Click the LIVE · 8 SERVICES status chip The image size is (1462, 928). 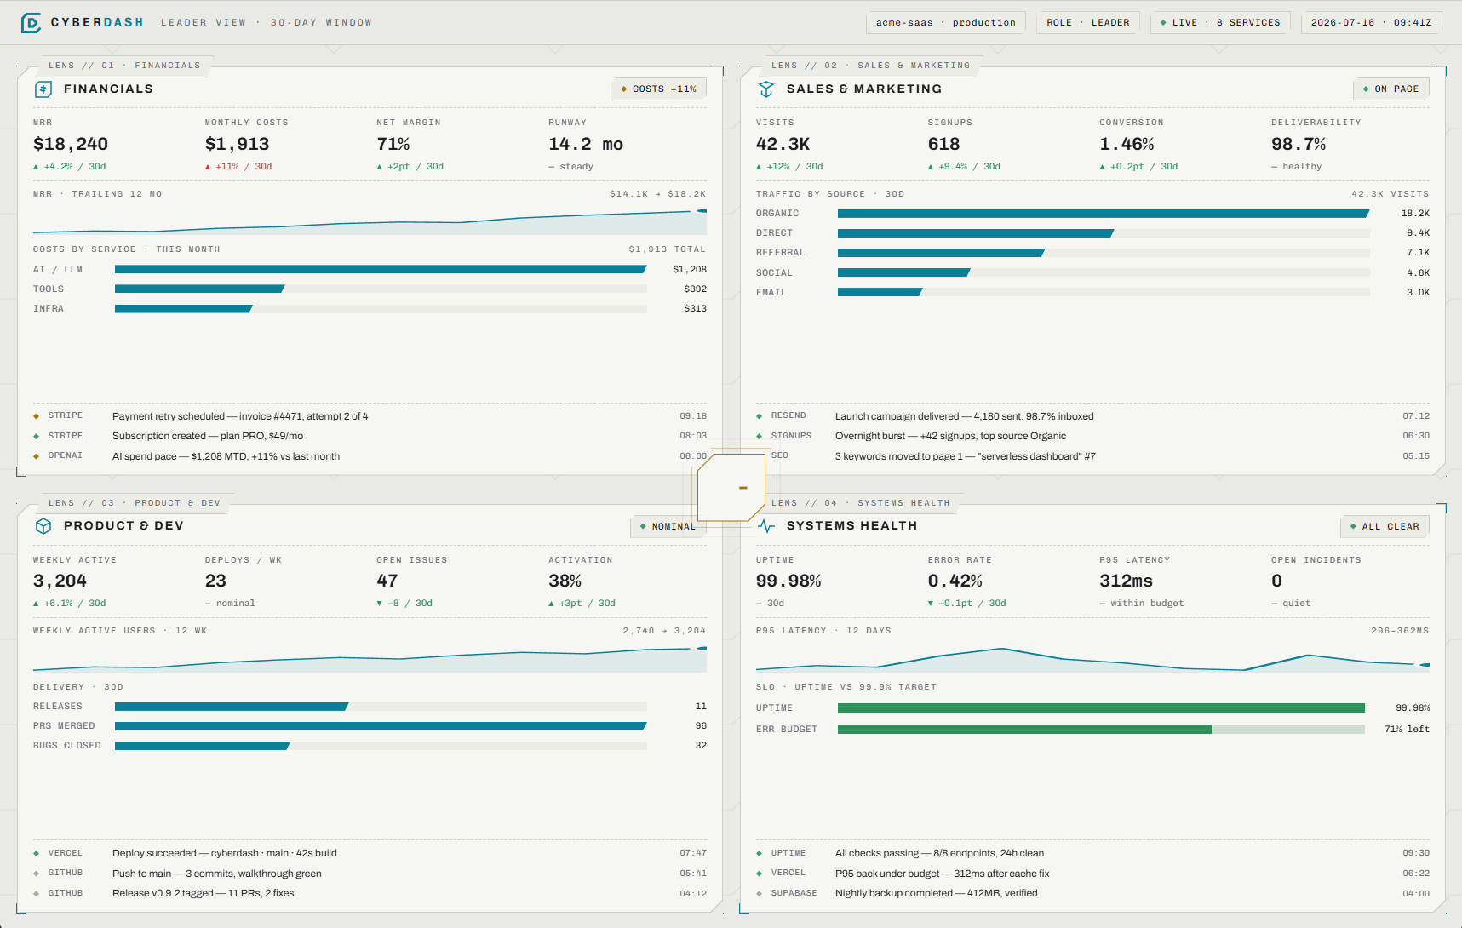tap(1220, 23)
